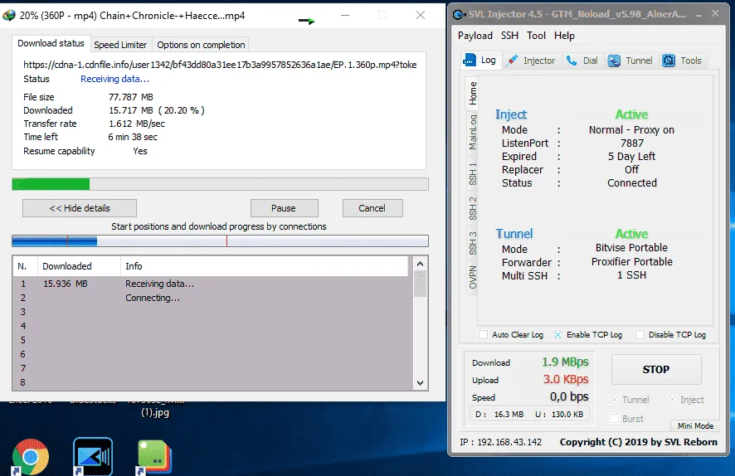Enable the Auto Clear Log checkbox
Image resolution: width=735 pixels, height=476 pixels.
tap(483, 334)
